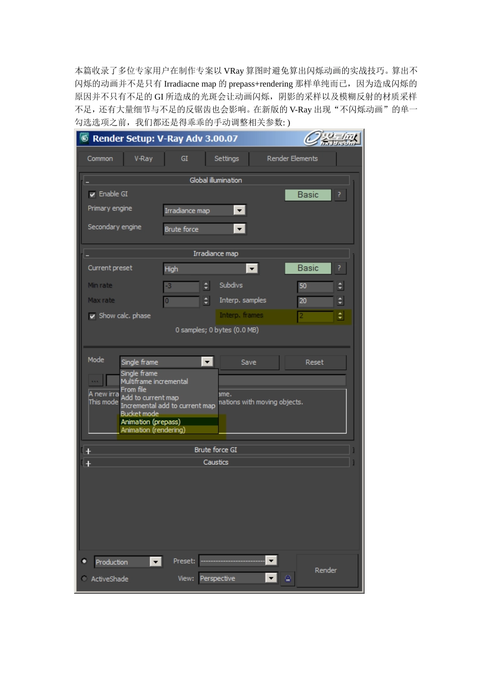492x697 pixels.
Task: Choose From file mode option
Action: point(169,389)
